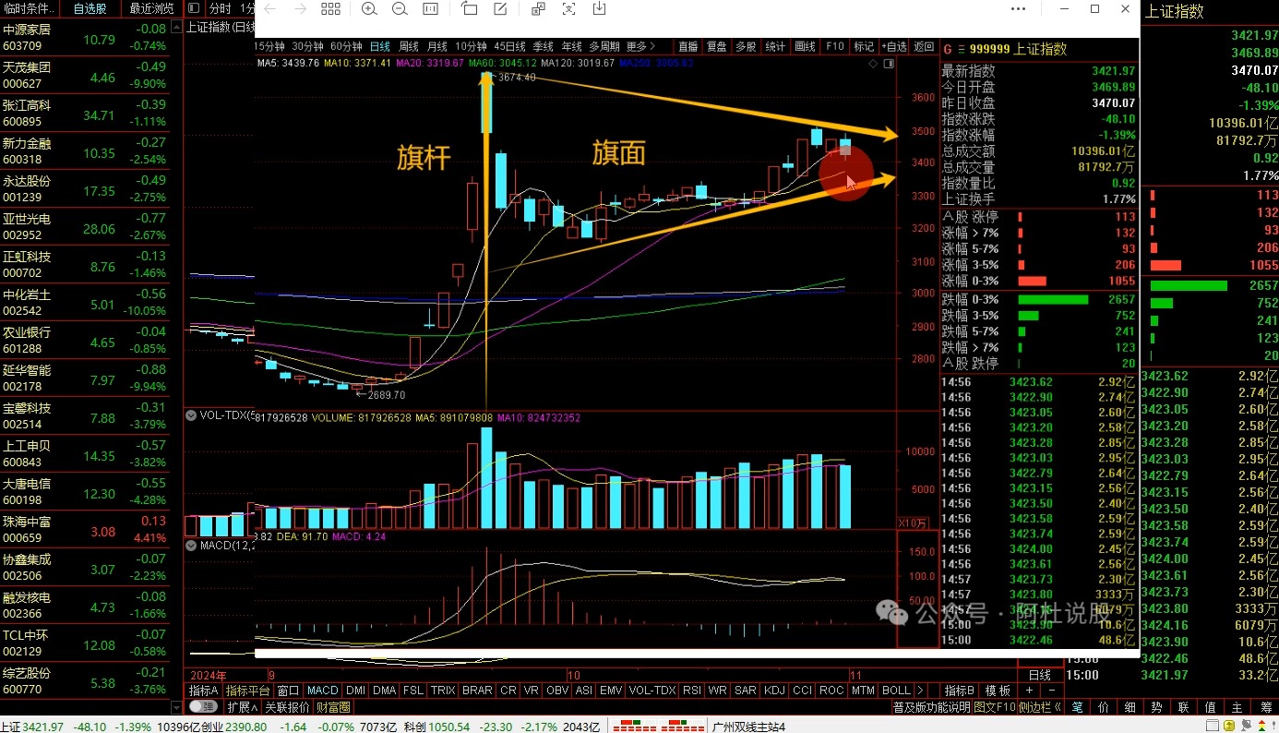Click the edit image pencil icon
1279x733 pixels.
pyautogui.click(x=499, y=9)
